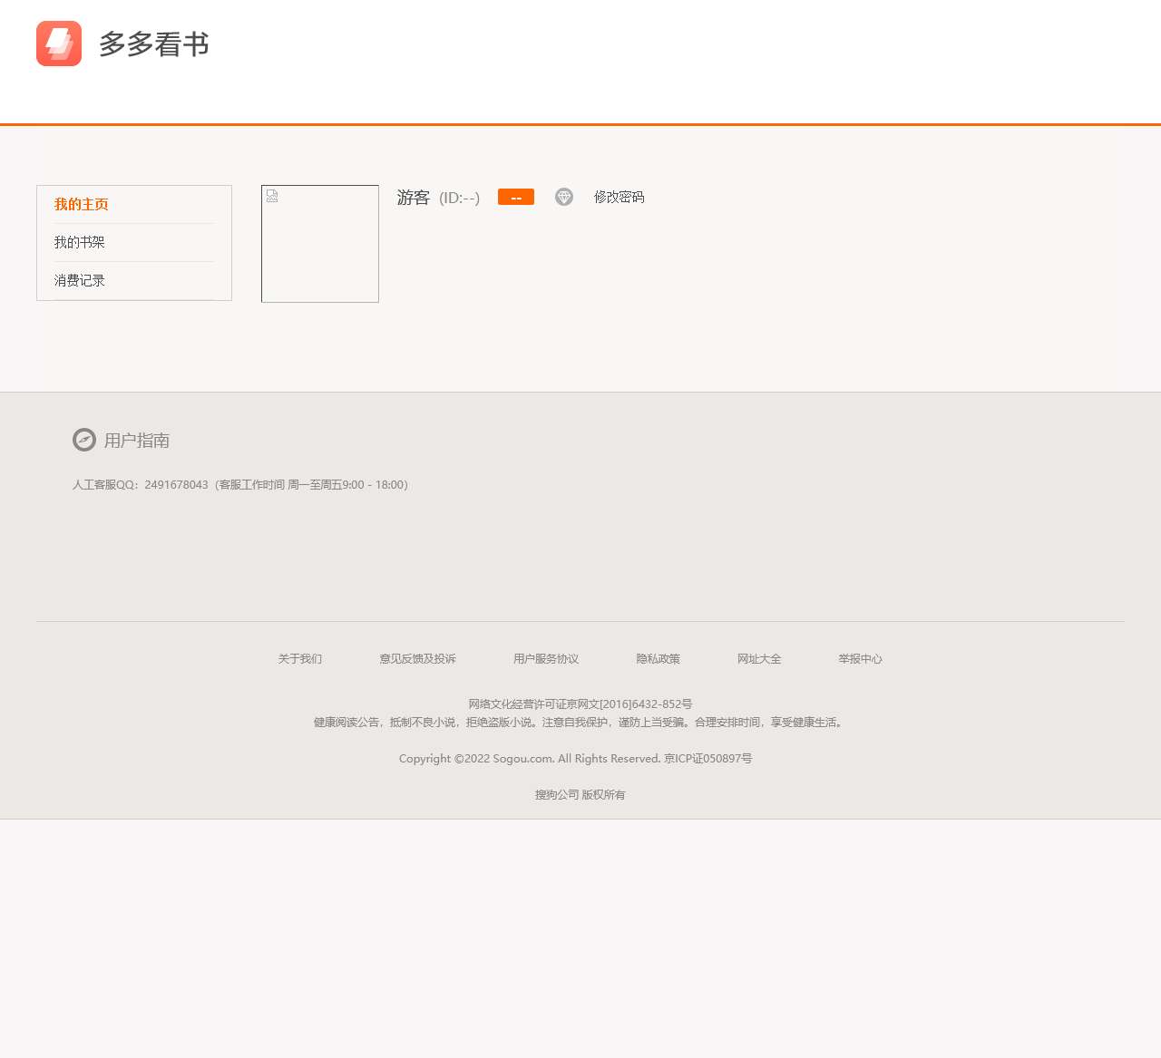
Task: Open 消费记录 in the sidebar
Action: click(79, 280)
